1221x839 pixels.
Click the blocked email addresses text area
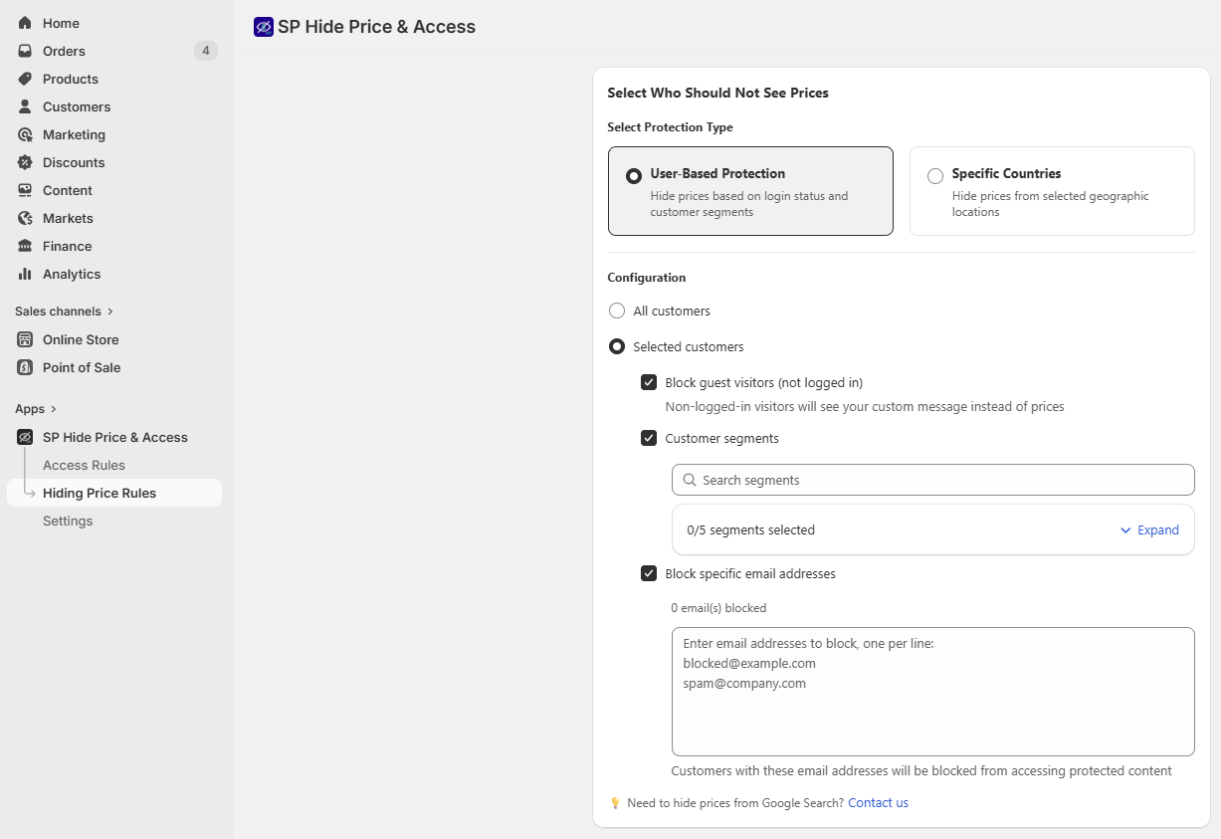pyautogui.click(x=933, y=692)
